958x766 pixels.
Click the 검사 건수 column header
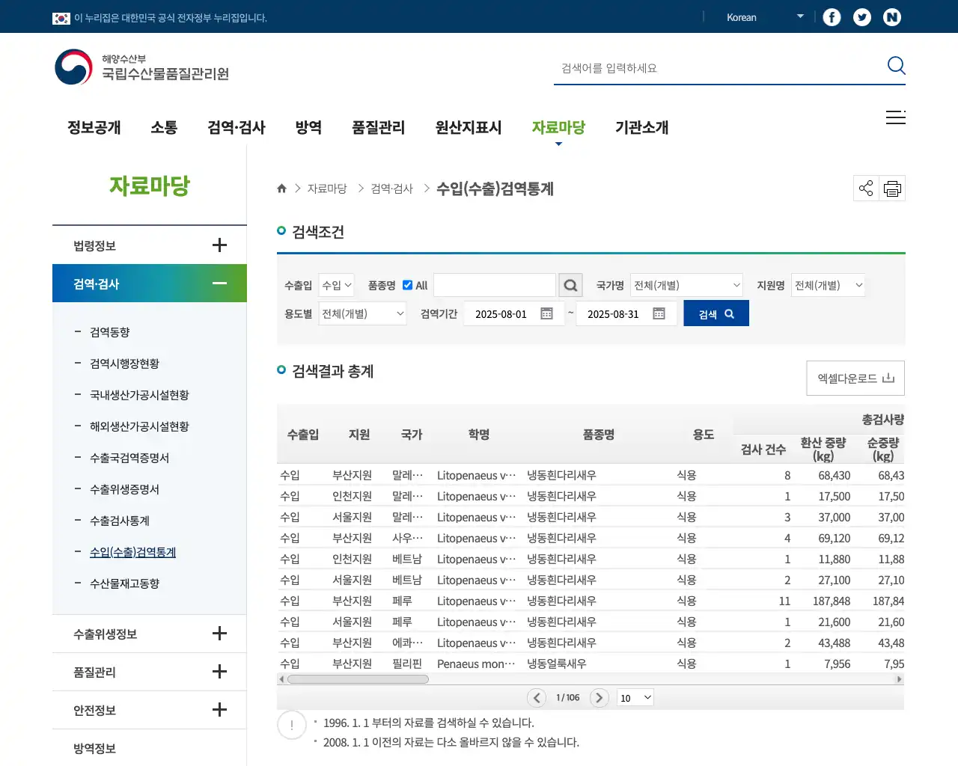click(x=763, y=449)
